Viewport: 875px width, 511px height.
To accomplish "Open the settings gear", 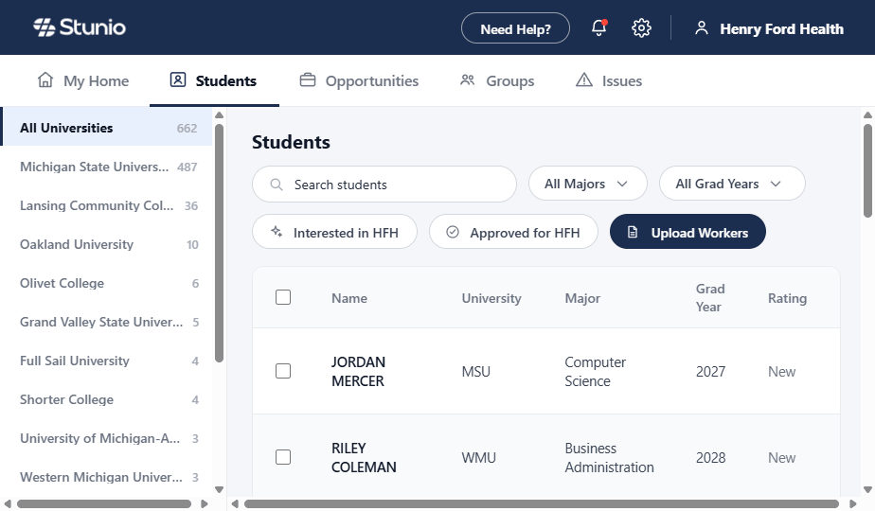I will point(641,27).
